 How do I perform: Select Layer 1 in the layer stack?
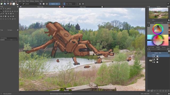coord(159,61)
